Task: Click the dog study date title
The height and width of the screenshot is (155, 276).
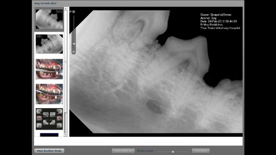Action: click(x=45, y=3)
